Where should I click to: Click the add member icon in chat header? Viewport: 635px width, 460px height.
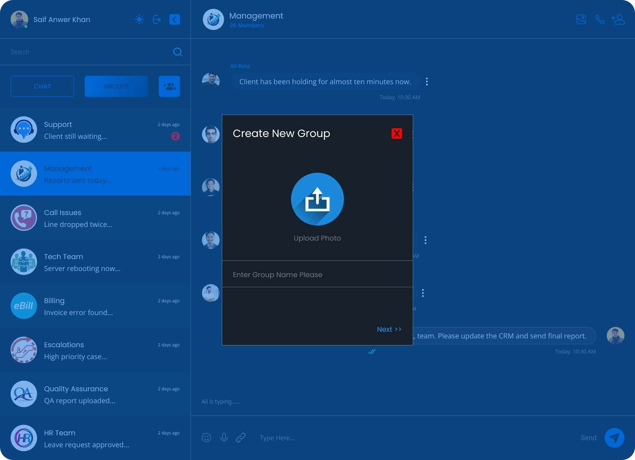point(618,19)
